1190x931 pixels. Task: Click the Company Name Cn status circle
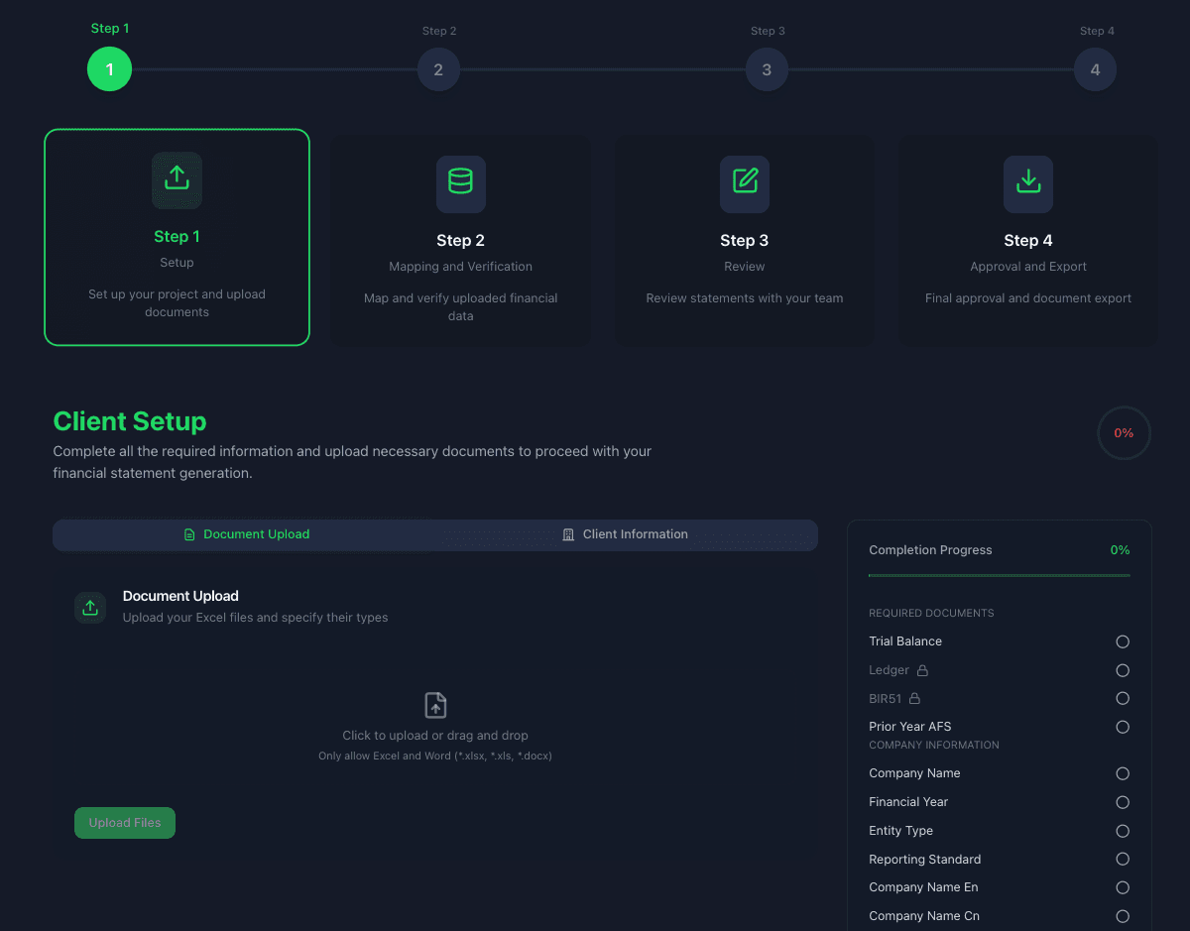click(x=1123, y=916)
